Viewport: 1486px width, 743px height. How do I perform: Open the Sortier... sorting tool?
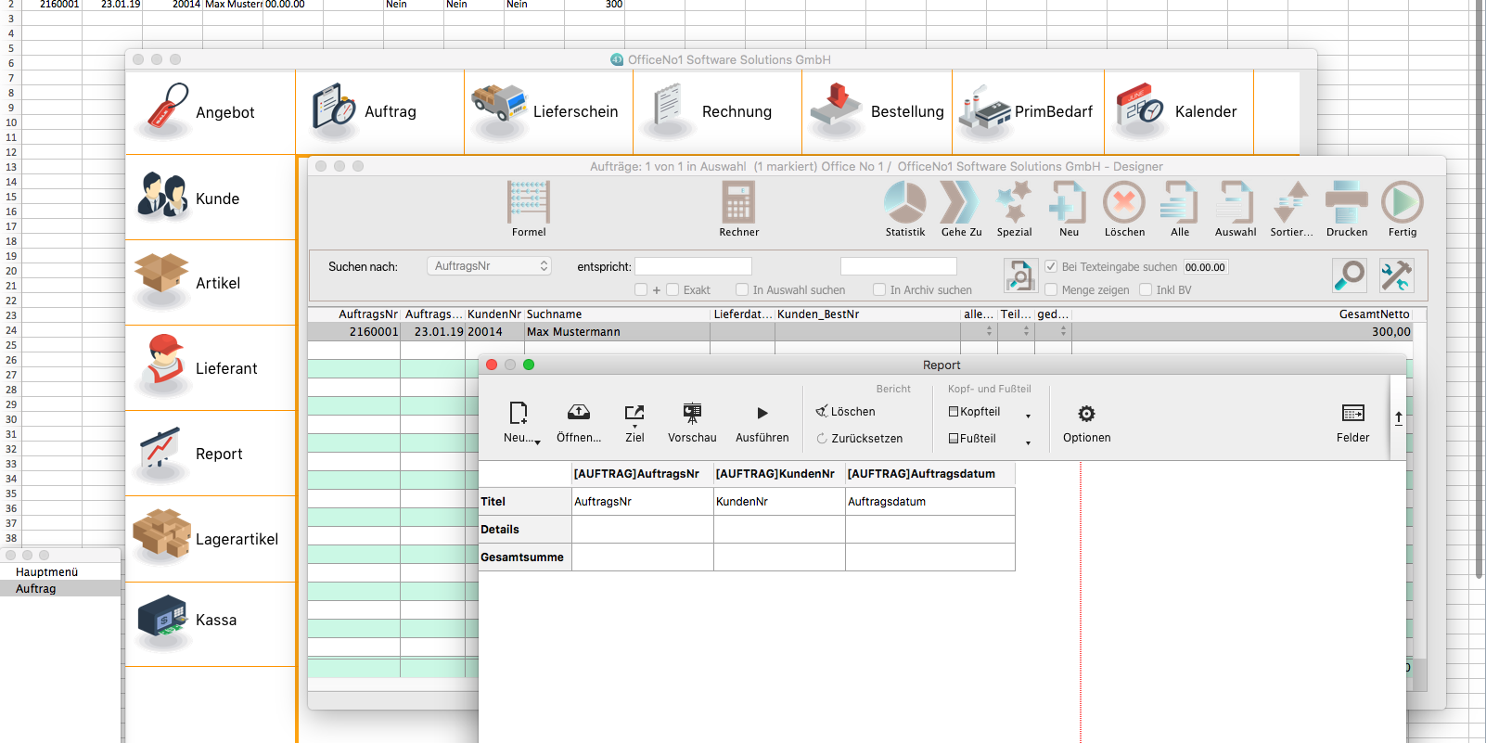click(1291, 209)
